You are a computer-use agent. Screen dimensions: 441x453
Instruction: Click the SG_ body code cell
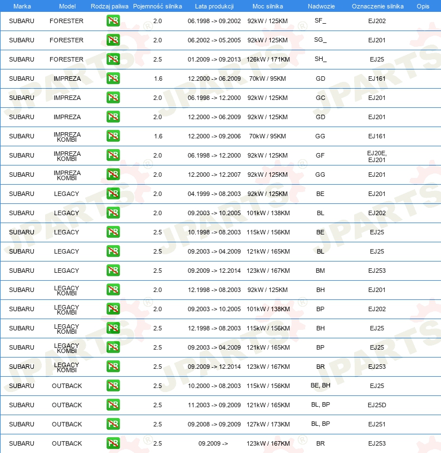pyautogui.click(x=320, y=40)
